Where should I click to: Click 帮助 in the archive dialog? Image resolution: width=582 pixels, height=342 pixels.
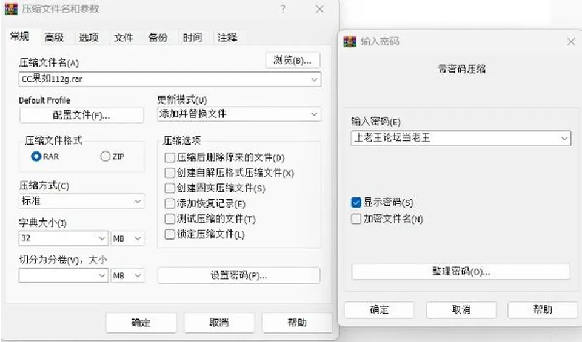coord(297,323)
